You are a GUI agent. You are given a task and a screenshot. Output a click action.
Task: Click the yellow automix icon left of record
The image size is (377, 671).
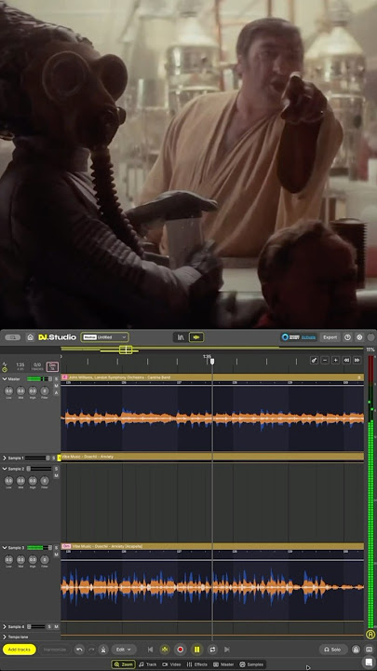(x=165, y=650)
